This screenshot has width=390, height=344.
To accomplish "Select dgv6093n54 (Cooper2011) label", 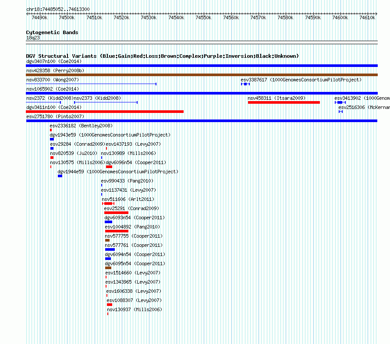I will pyautogui.click(x=135, y=218).
